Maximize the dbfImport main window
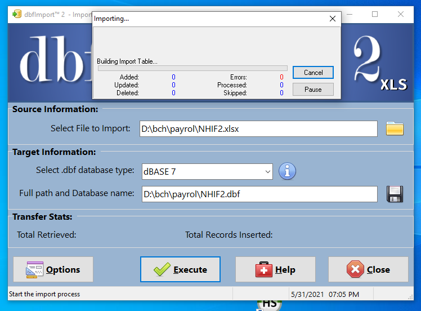 [375, 14]
